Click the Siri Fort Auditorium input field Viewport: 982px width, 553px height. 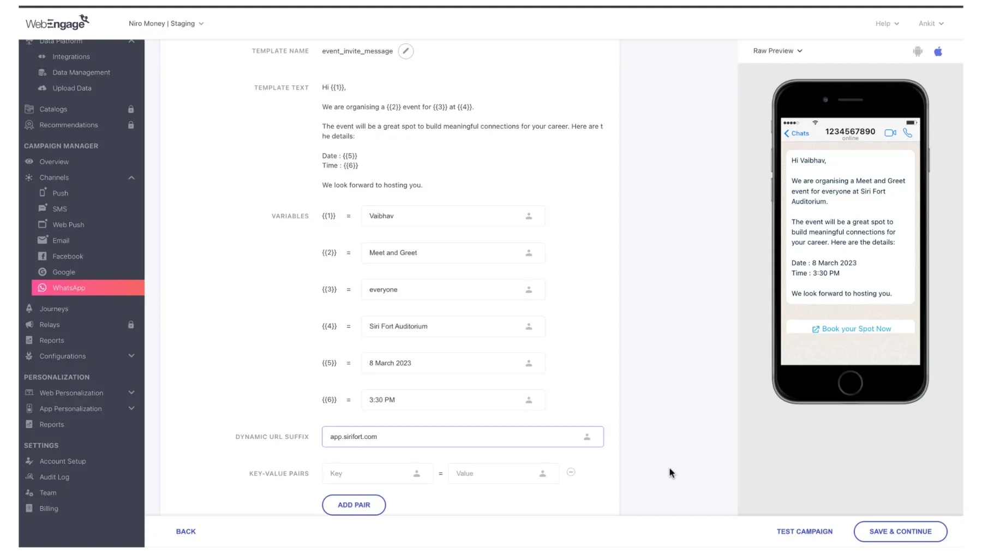click(453, 326)
